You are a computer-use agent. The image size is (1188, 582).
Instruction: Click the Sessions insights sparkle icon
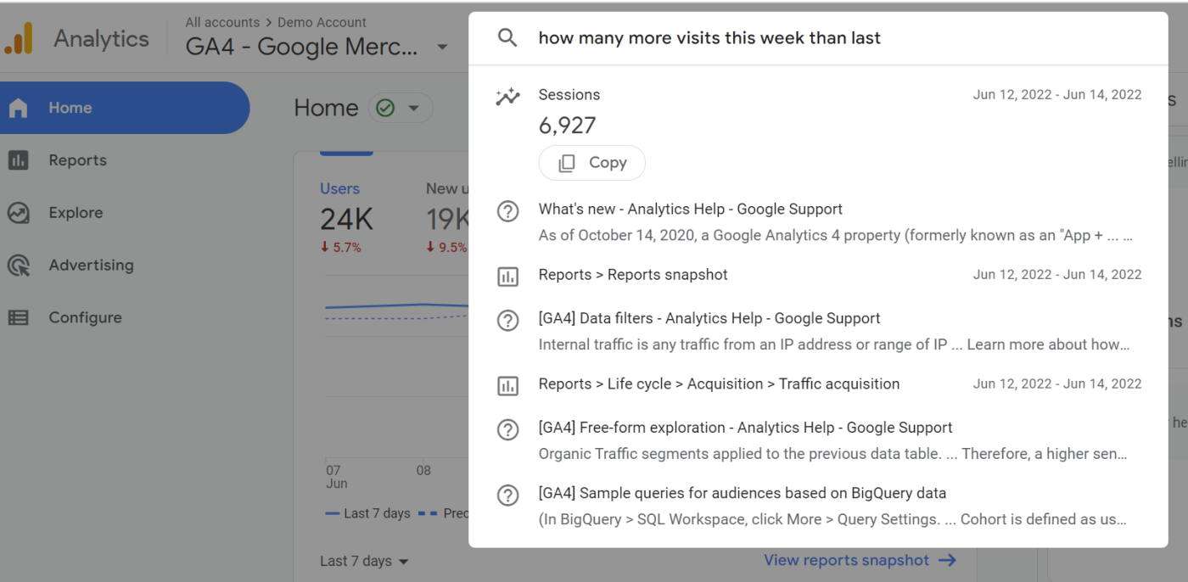click(x=507, y=97)
